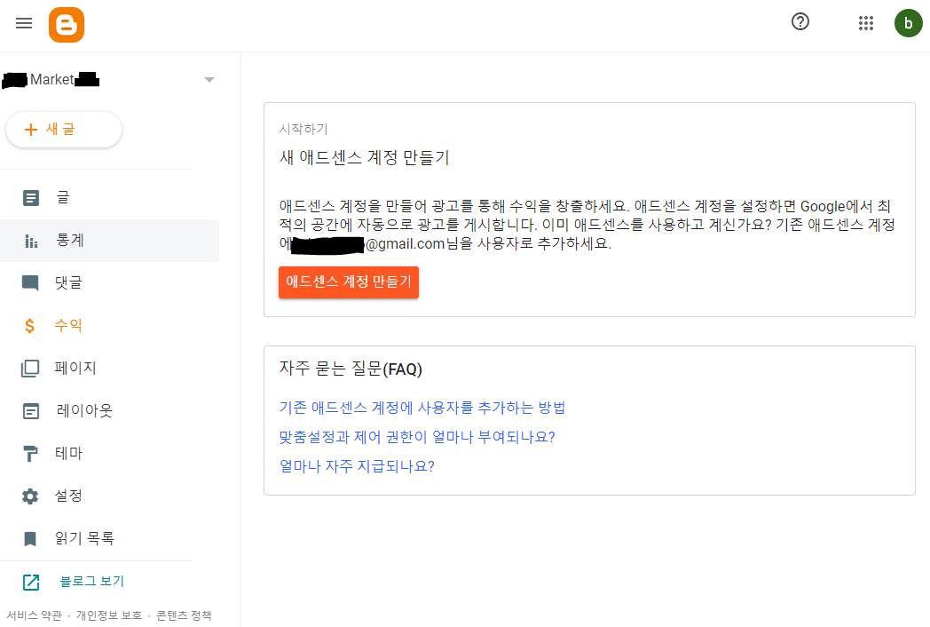The image size is (930, 627).
Task: Click the dollar sign earnings icon
Action: pos(29,325)
